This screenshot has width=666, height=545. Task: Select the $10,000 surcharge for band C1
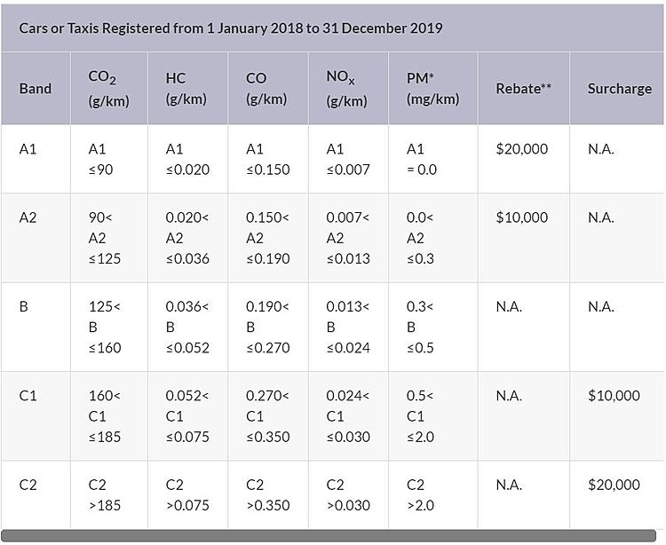pos(614,396)
